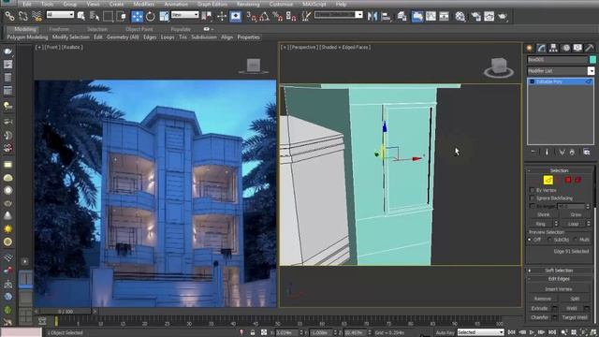Viewport: 599px width, 337px height.
Task: Open the Motion command panel tab
Action: click(565, 48)
